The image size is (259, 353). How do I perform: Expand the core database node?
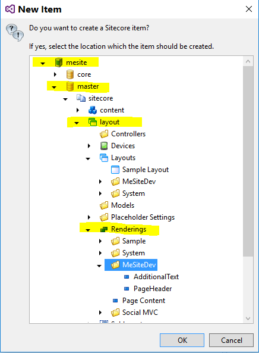(x=55, y=74)
